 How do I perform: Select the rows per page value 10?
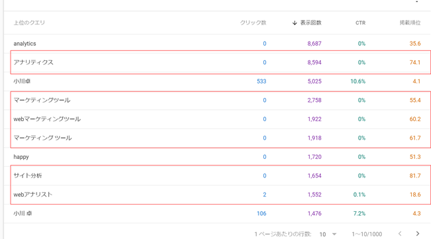point(323,234)
